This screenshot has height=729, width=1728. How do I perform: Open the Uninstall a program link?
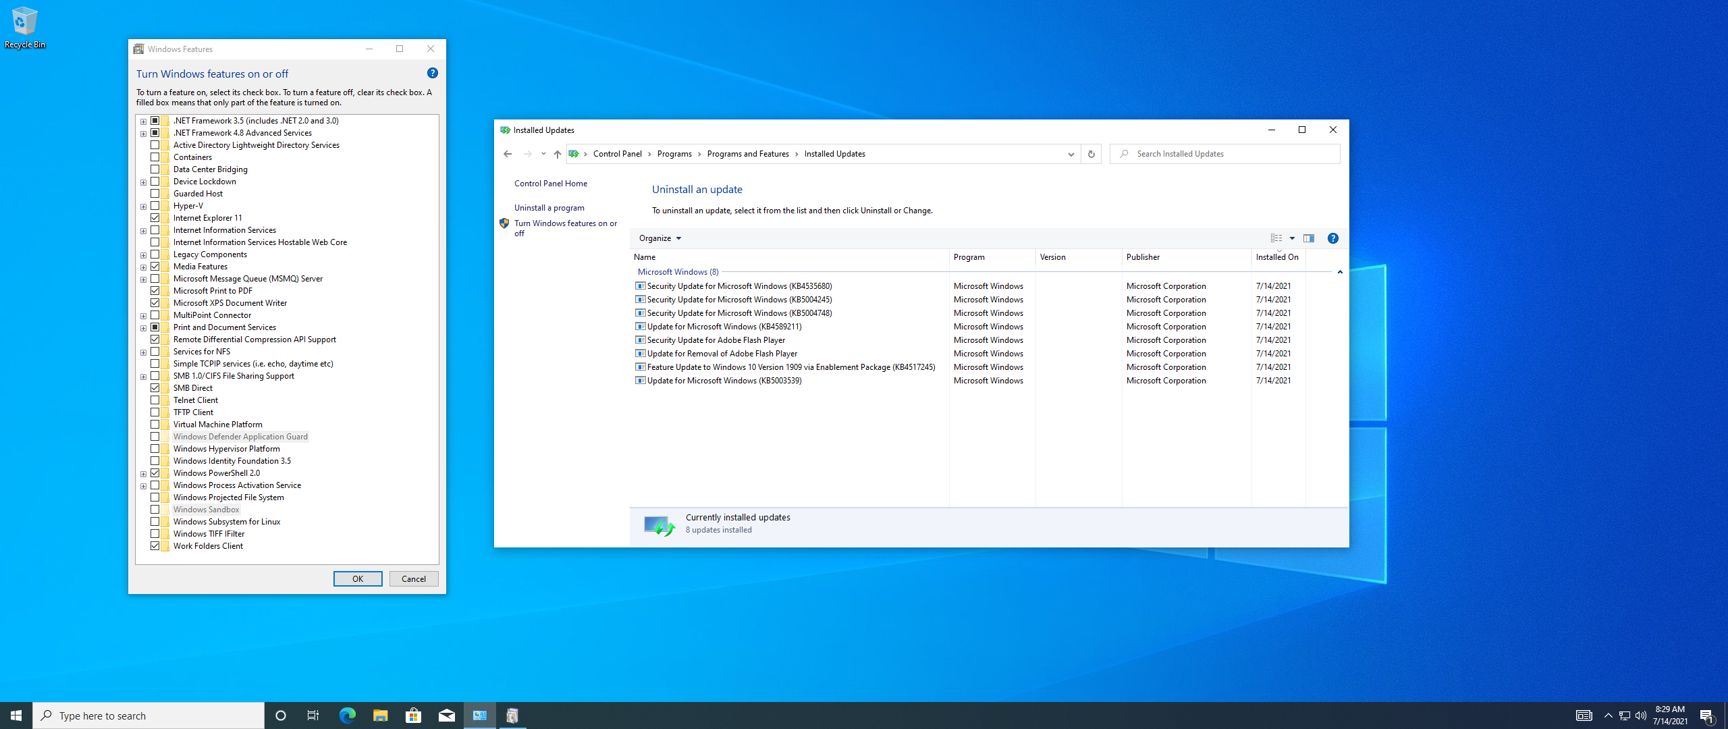[x=549, y=208]
